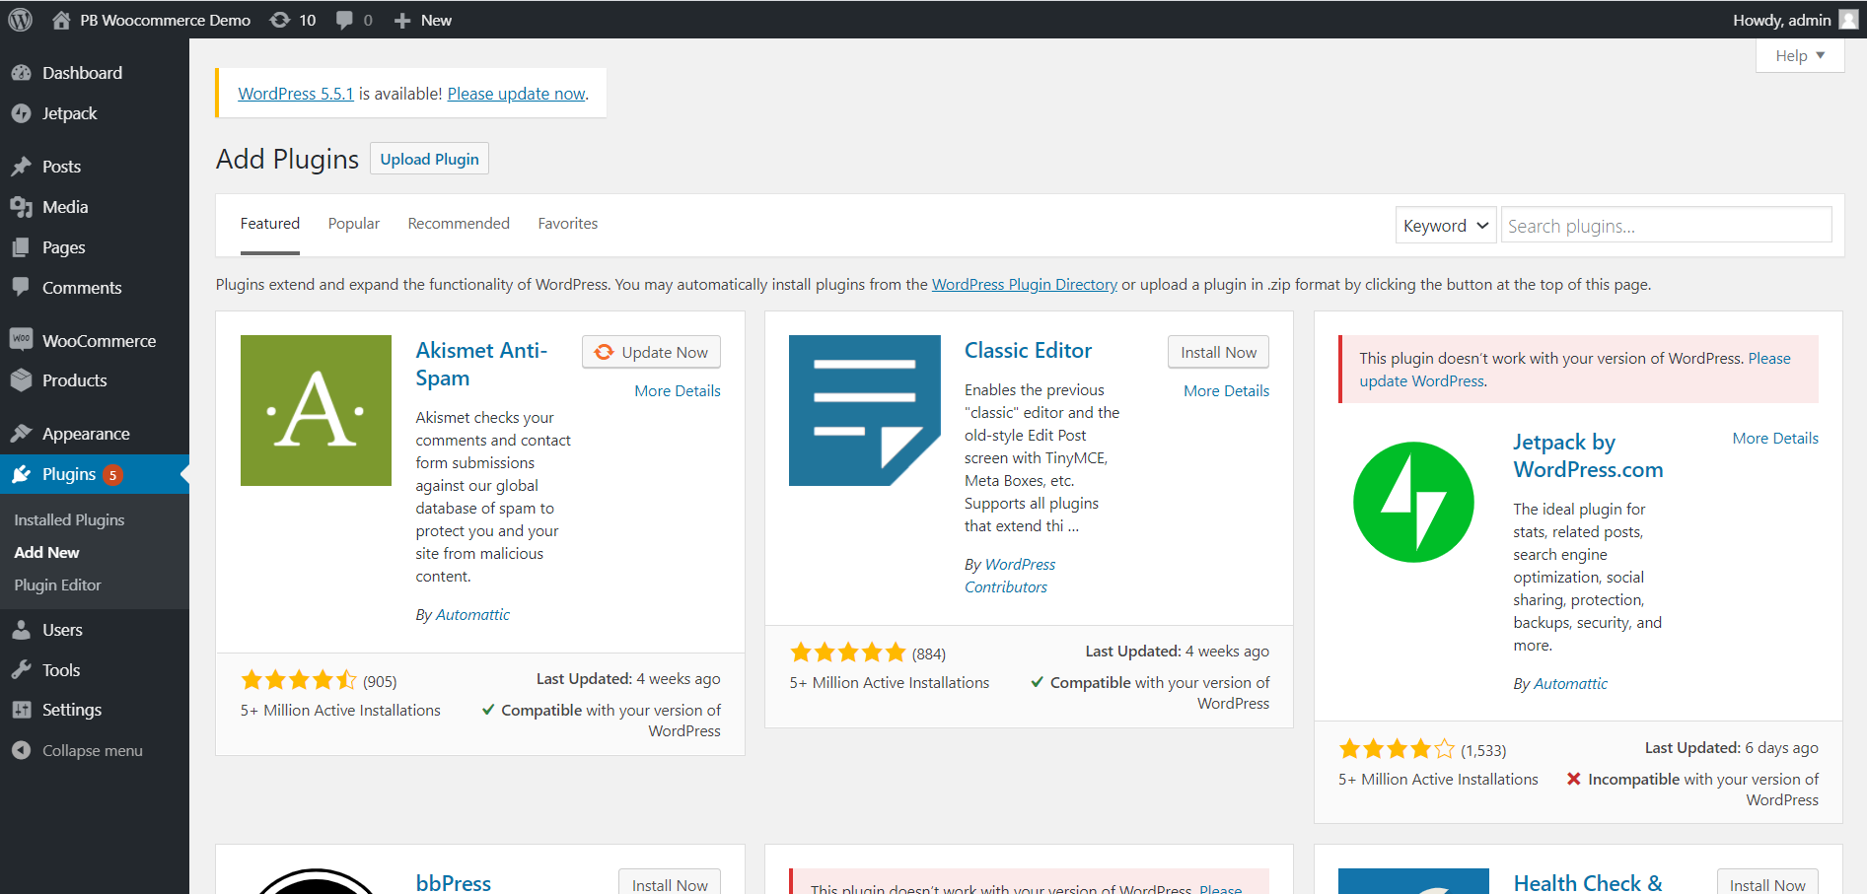Image resolution: width=1867 pixels, height=894 pixels.
Task: Click the Plugins plug icon
Action: click(22, 474)
